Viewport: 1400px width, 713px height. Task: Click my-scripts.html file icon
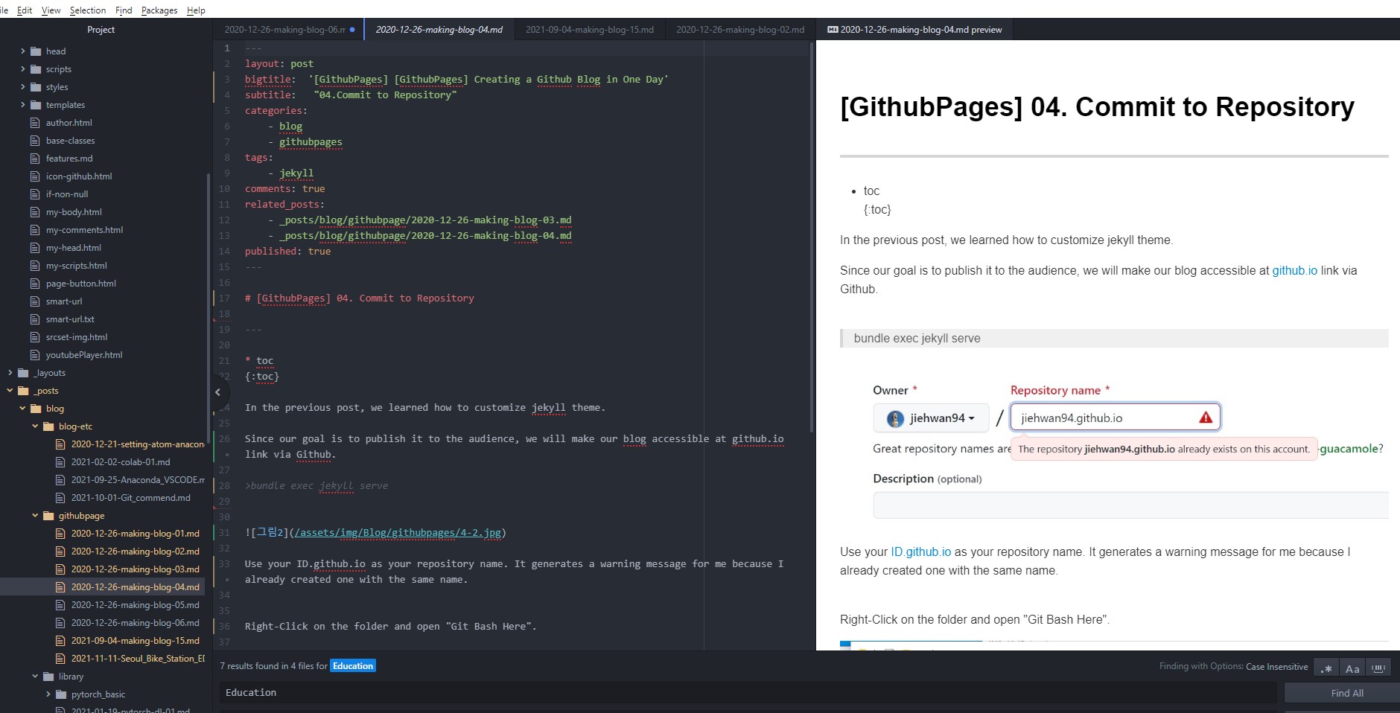tap(35, 266)
